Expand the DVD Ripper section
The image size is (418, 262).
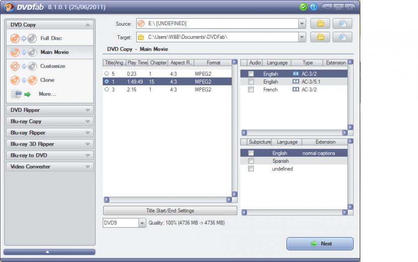(50, 110)
